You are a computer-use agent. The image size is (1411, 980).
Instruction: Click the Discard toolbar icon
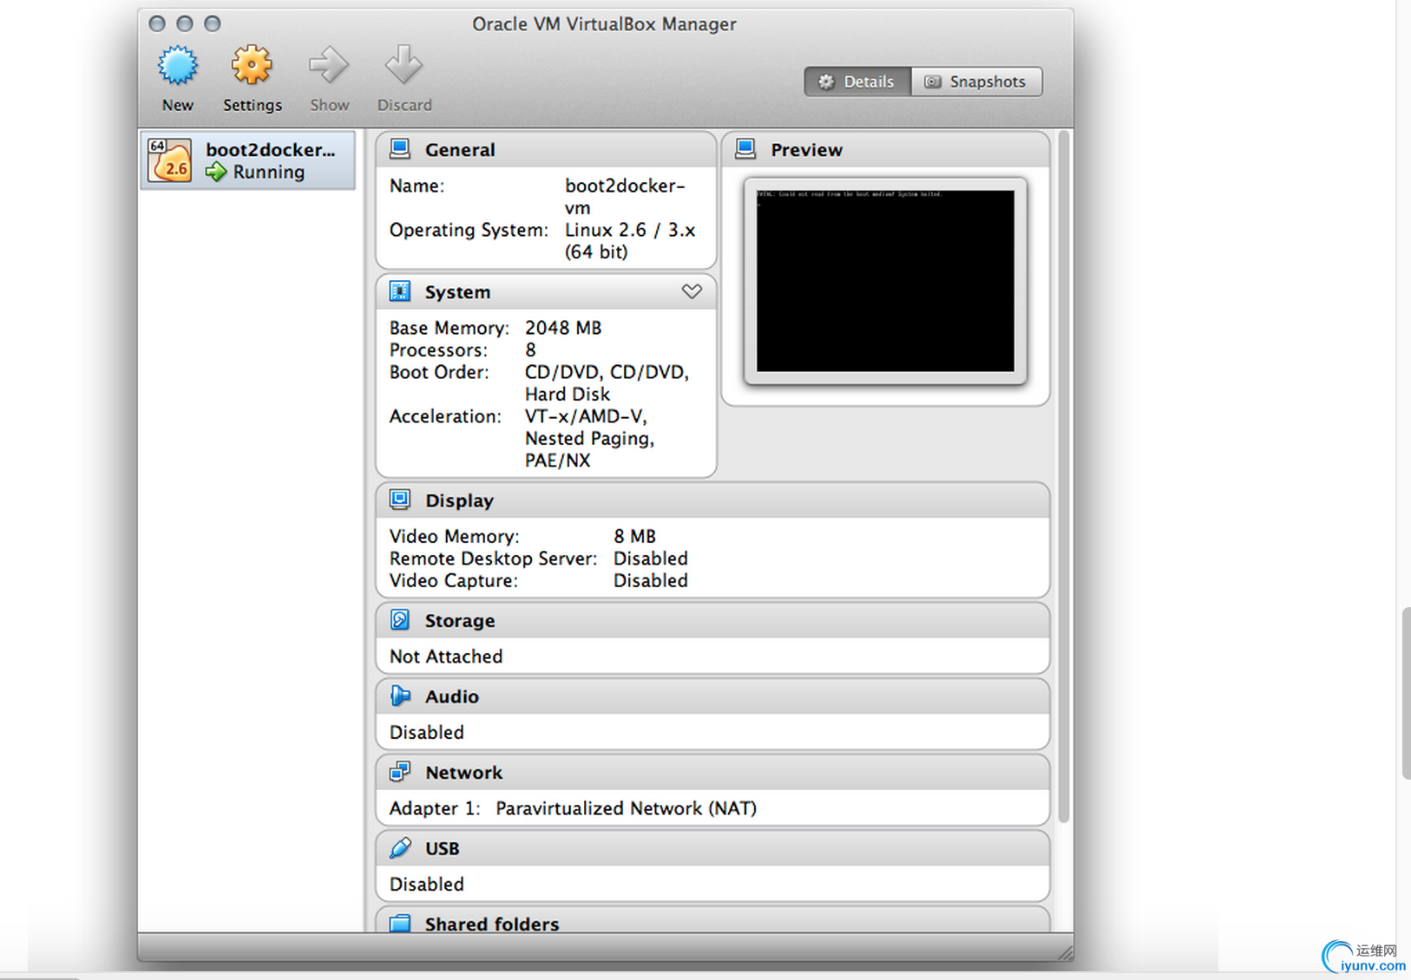pyautogui.click(x=404, y=66)
